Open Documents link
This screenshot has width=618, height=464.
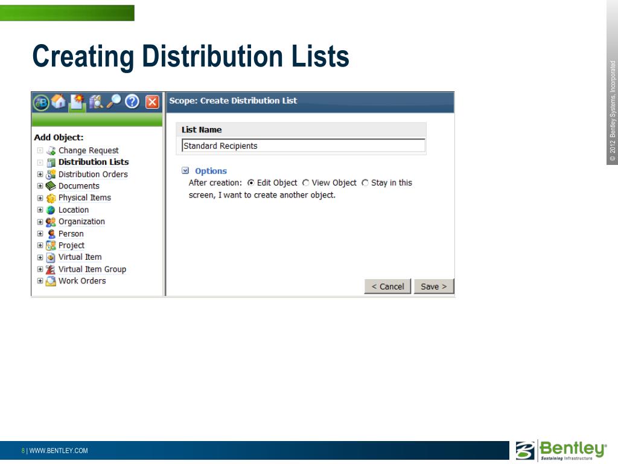tap(79, 186)
